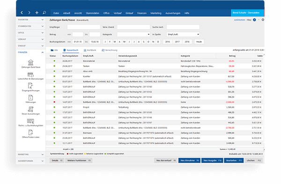Click green status dot of 26.06.2017 row
This screenshot has height=184, width=281.
pyautogui.click(x=54, y=61)
